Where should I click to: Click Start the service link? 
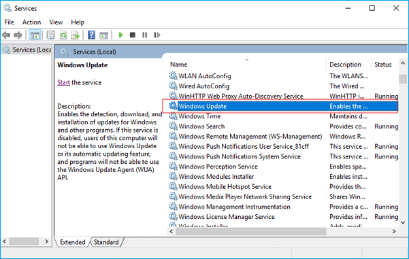click(x=64, y=83)
